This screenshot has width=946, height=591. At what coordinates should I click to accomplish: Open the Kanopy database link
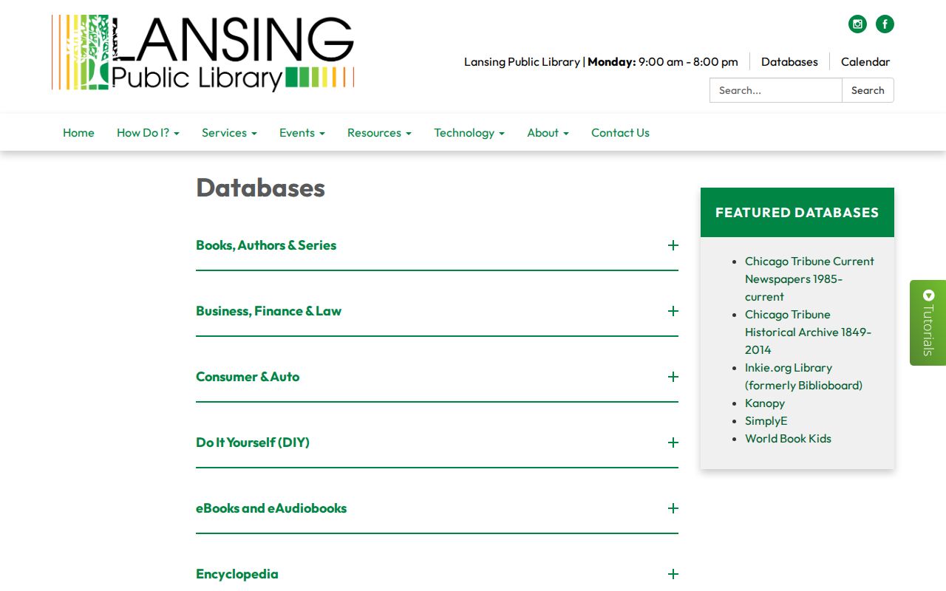(765, 403)
